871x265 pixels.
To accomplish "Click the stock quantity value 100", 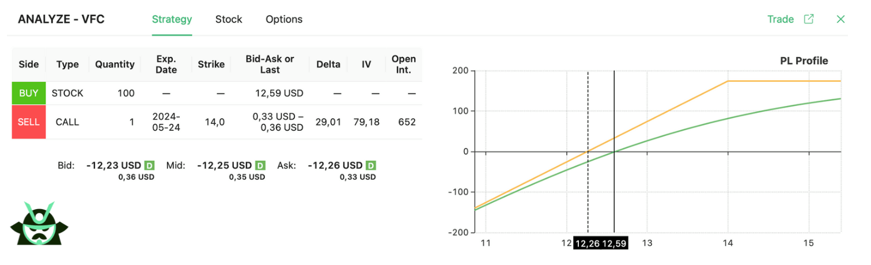I will [125, 93].
